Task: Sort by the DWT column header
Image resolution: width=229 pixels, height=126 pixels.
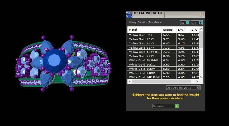Action: click(x=183, y=30)
